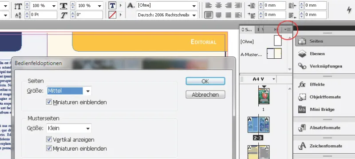Click the master pages scrollbar down arrow

coord(290,69)
